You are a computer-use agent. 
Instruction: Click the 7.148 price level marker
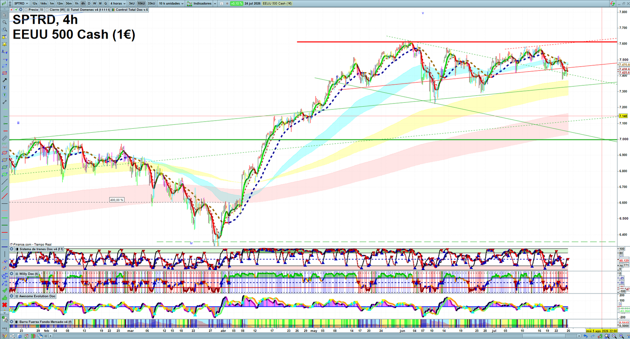point(623,116)
